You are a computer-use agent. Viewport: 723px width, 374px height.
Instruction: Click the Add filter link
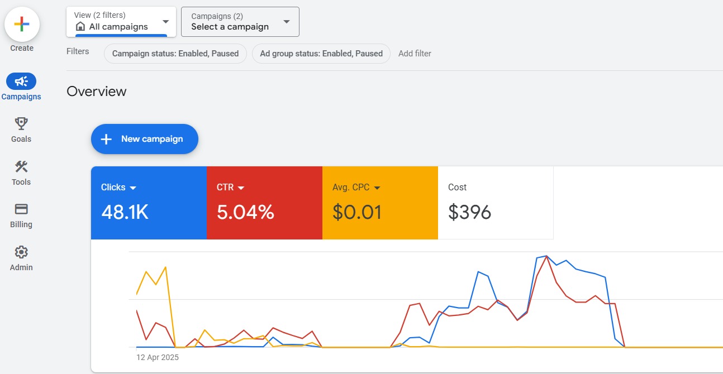tap(415, 54)
